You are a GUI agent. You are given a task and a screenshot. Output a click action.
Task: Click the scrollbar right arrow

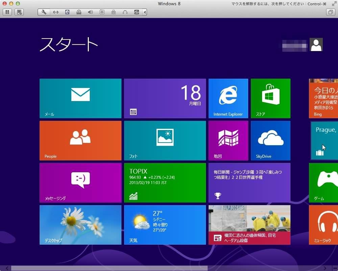[325, 268]
